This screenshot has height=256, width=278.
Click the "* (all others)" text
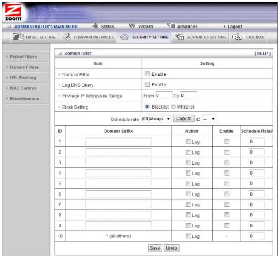coord(118,236)
